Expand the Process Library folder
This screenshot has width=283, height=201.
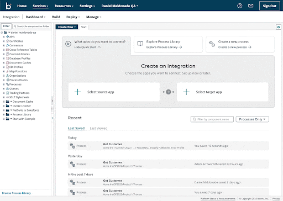[3, 114]
